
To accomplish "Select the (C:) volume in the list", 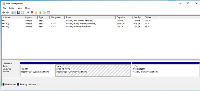I will point(7,23).
